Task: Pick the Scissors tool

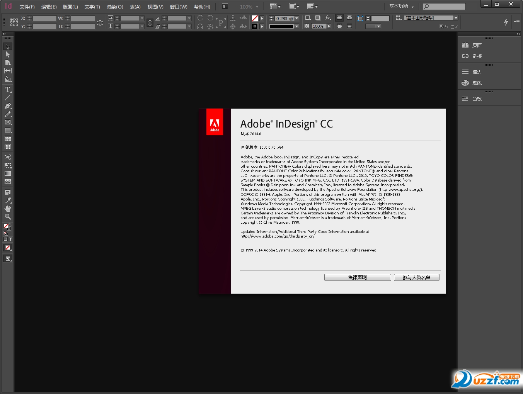Action: 8,157
